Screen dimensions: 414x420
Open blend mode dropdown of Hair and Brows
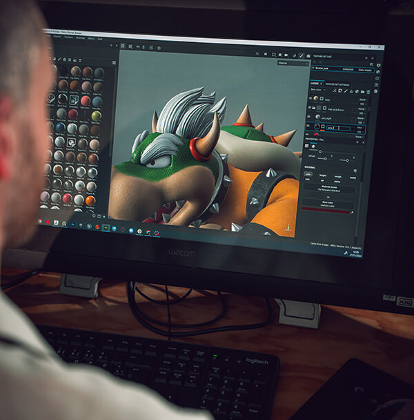pos(362,109)
